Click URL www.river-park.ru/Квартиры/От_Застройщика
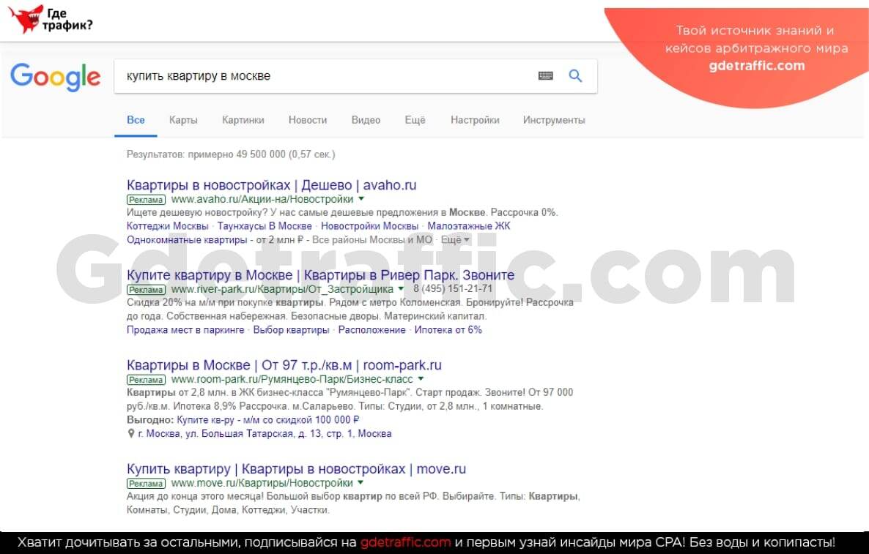Screen dimensions: 869x554 (282, 289)
